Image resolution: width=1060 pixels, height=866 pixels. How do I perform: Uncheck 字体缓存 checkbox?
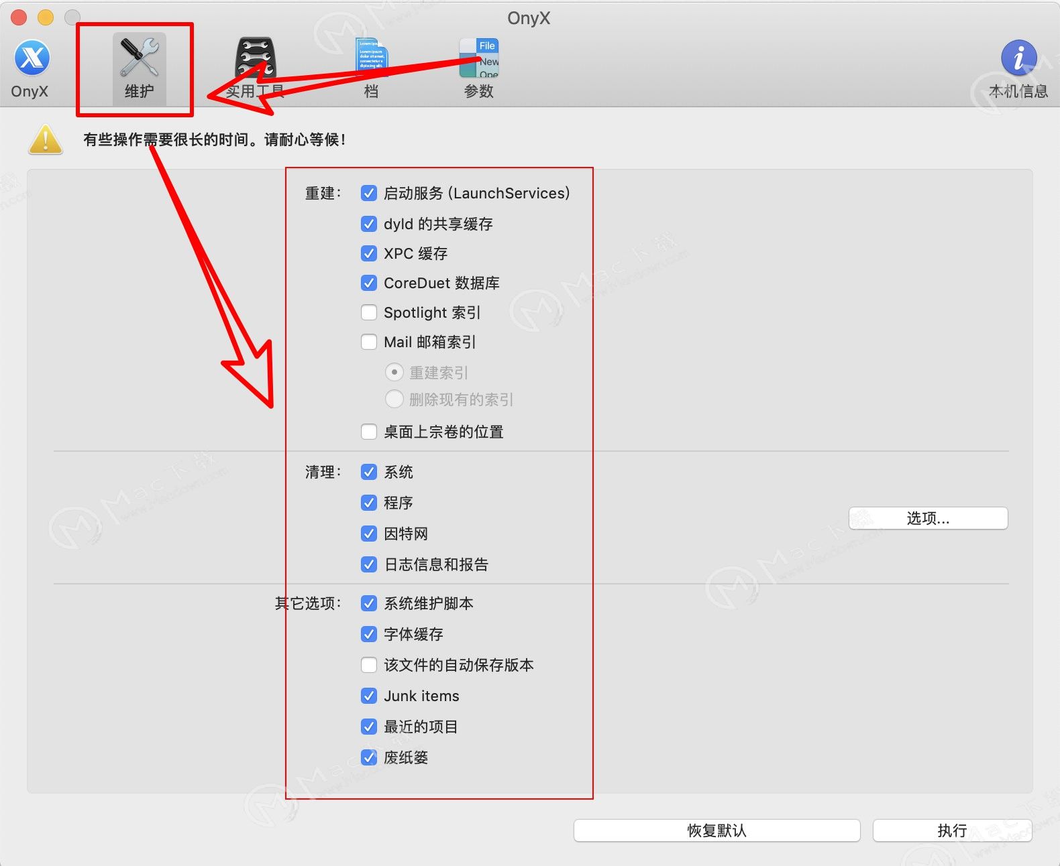[x=369, y=634]
